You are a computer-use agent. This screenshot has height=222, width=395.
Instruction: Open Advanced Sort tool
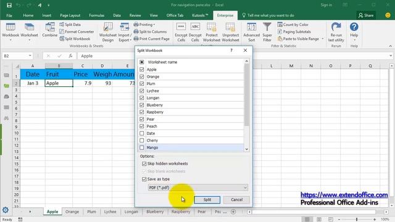[x=251, y=32]
